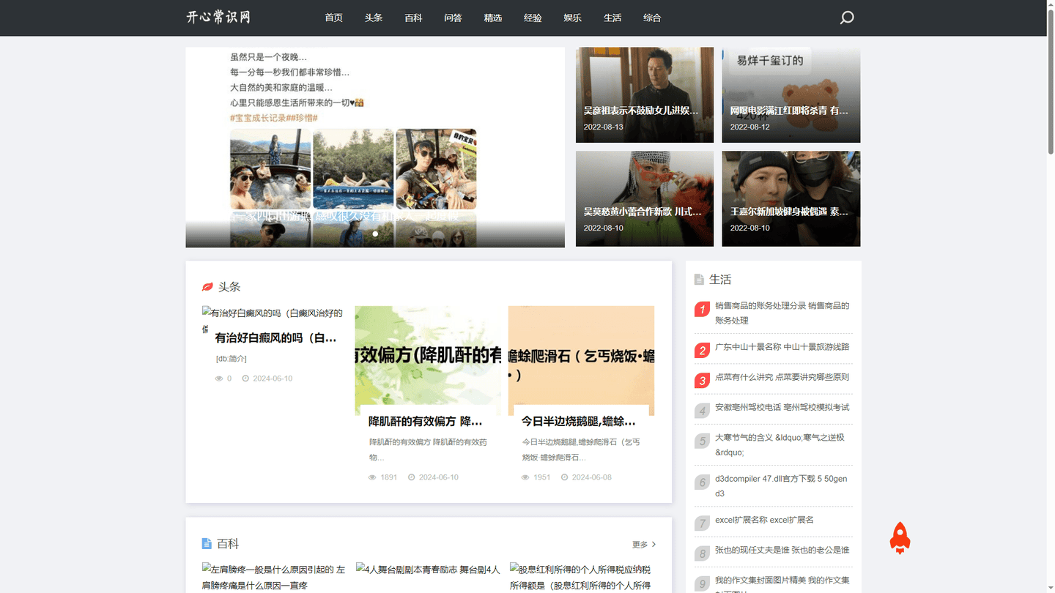Click rank badge number 8 in 生活 list
Viewport: 1055px width, 593px height.
(x=702, y=553)
